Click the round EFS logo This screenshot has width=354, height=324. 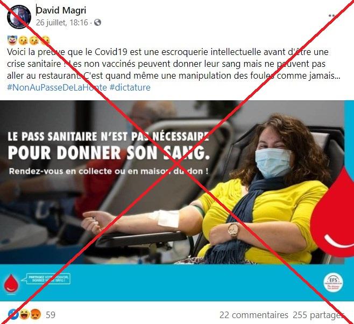333,282
